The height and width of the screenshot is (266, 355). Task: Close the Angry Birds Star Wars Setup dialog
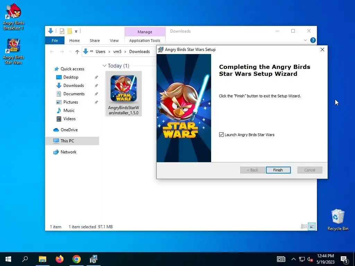322,50
